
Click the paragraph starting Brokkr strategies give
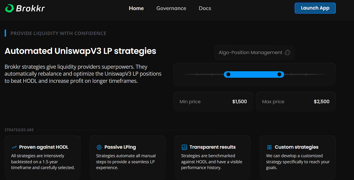83,74
